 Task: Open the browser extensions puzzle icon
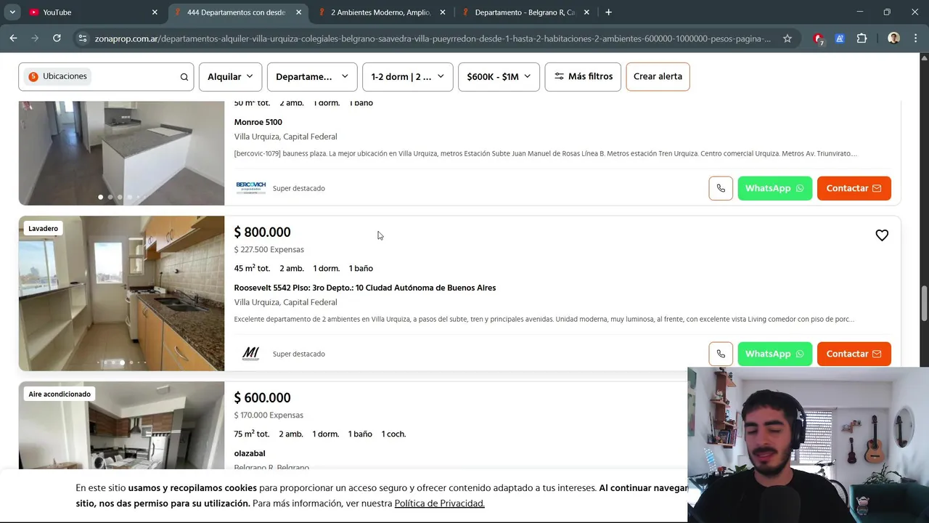coord(862,38)
